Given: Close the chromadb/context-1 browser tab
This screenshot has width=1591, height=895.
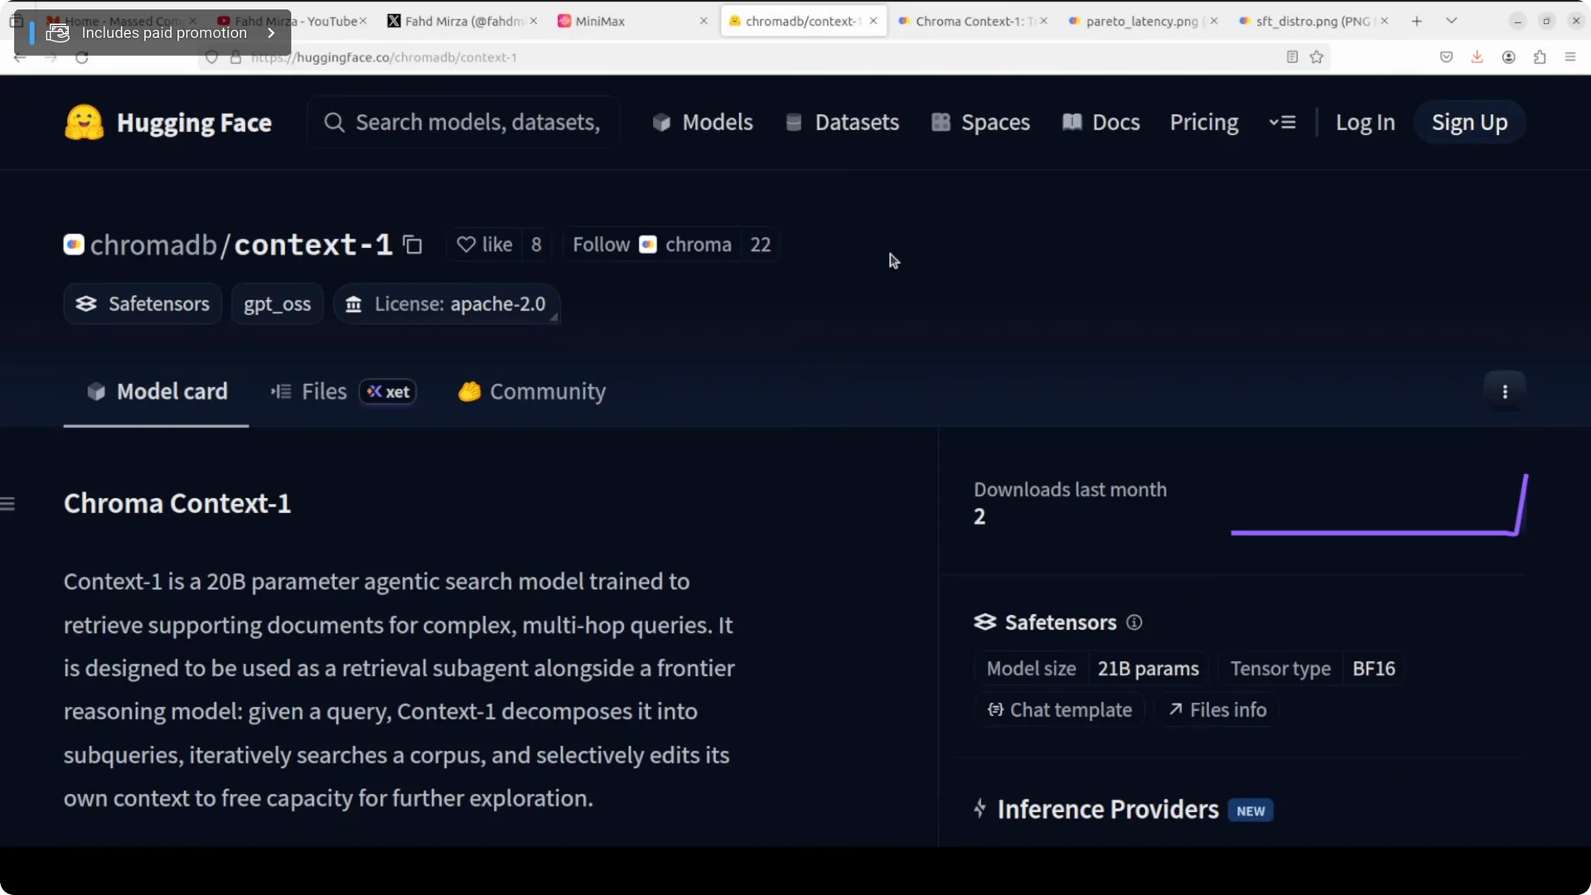Looking at the screenshot, I should [873, 22].
